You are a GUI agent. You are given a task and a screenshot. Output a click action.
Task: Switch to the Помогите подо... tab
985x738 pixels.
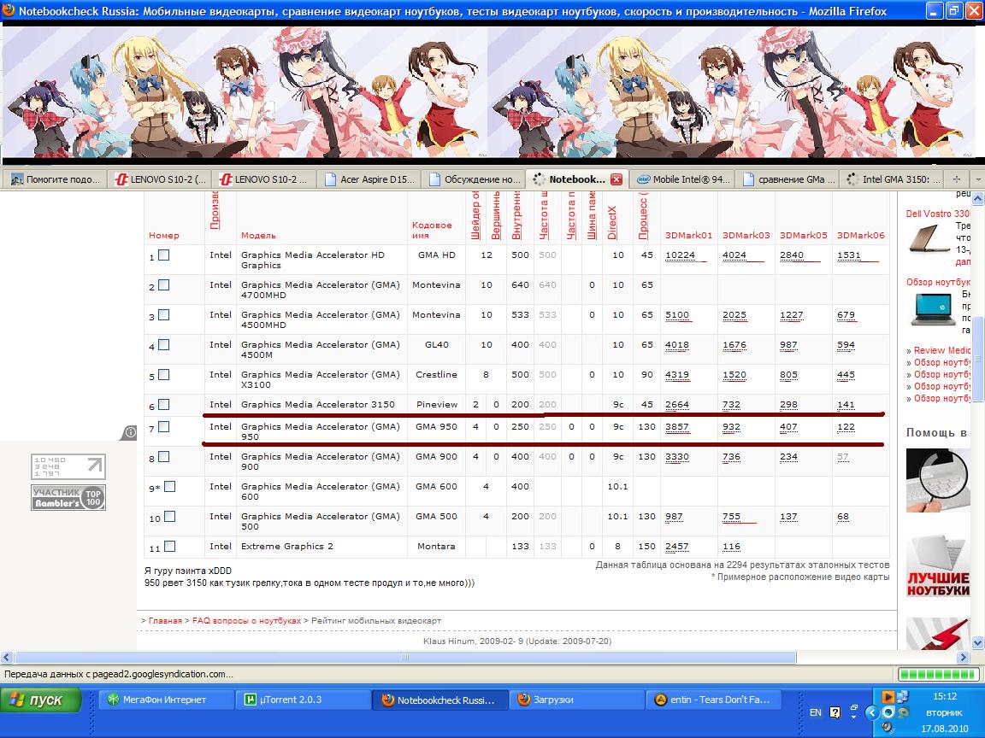click(x=56, y=179)
